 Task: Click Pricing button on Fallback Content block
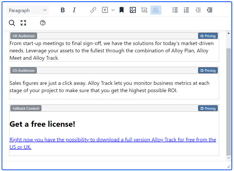pos(208,108)
